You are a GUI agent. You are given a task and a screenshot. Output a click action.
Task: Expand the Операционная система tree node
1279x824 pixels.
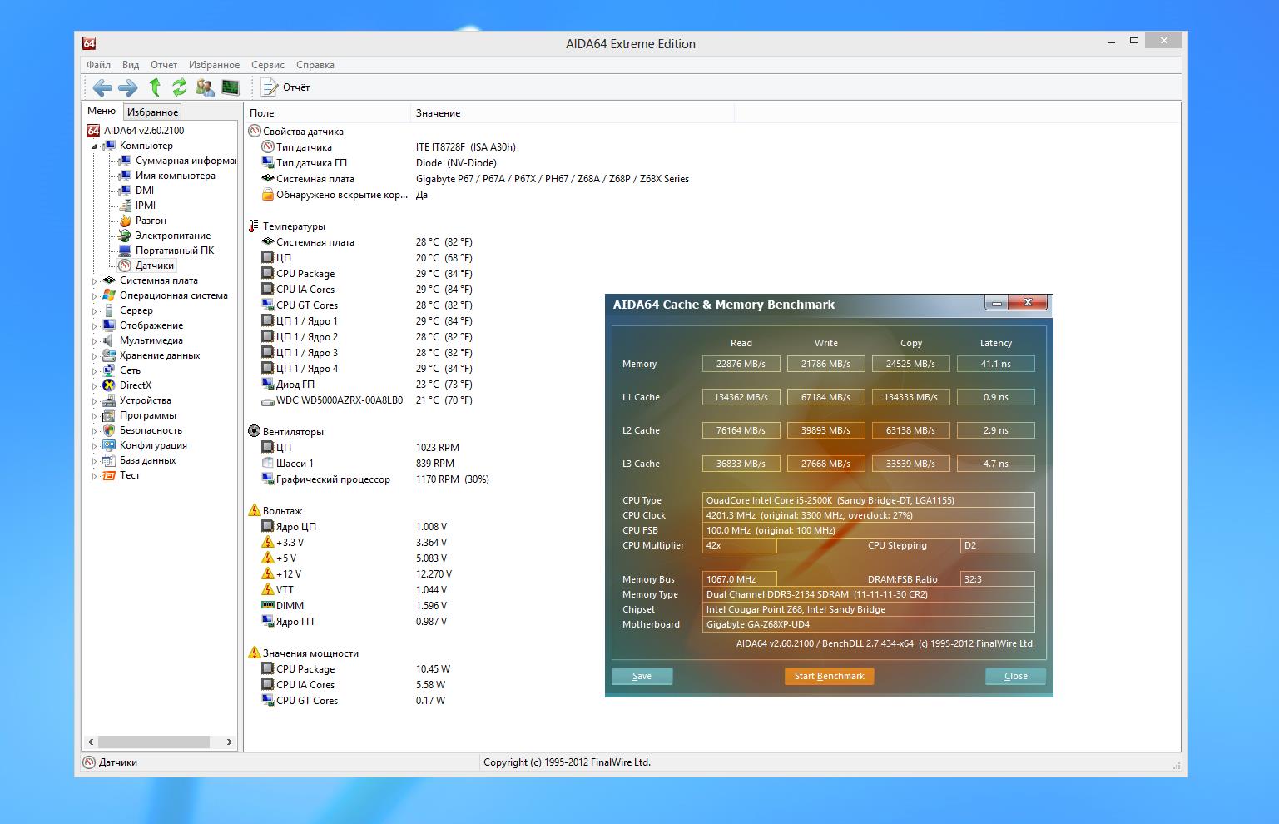94,296
